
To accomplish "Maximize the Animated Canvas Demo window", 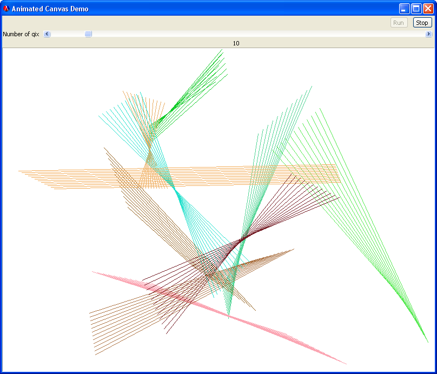I will [x=416, y=9].
